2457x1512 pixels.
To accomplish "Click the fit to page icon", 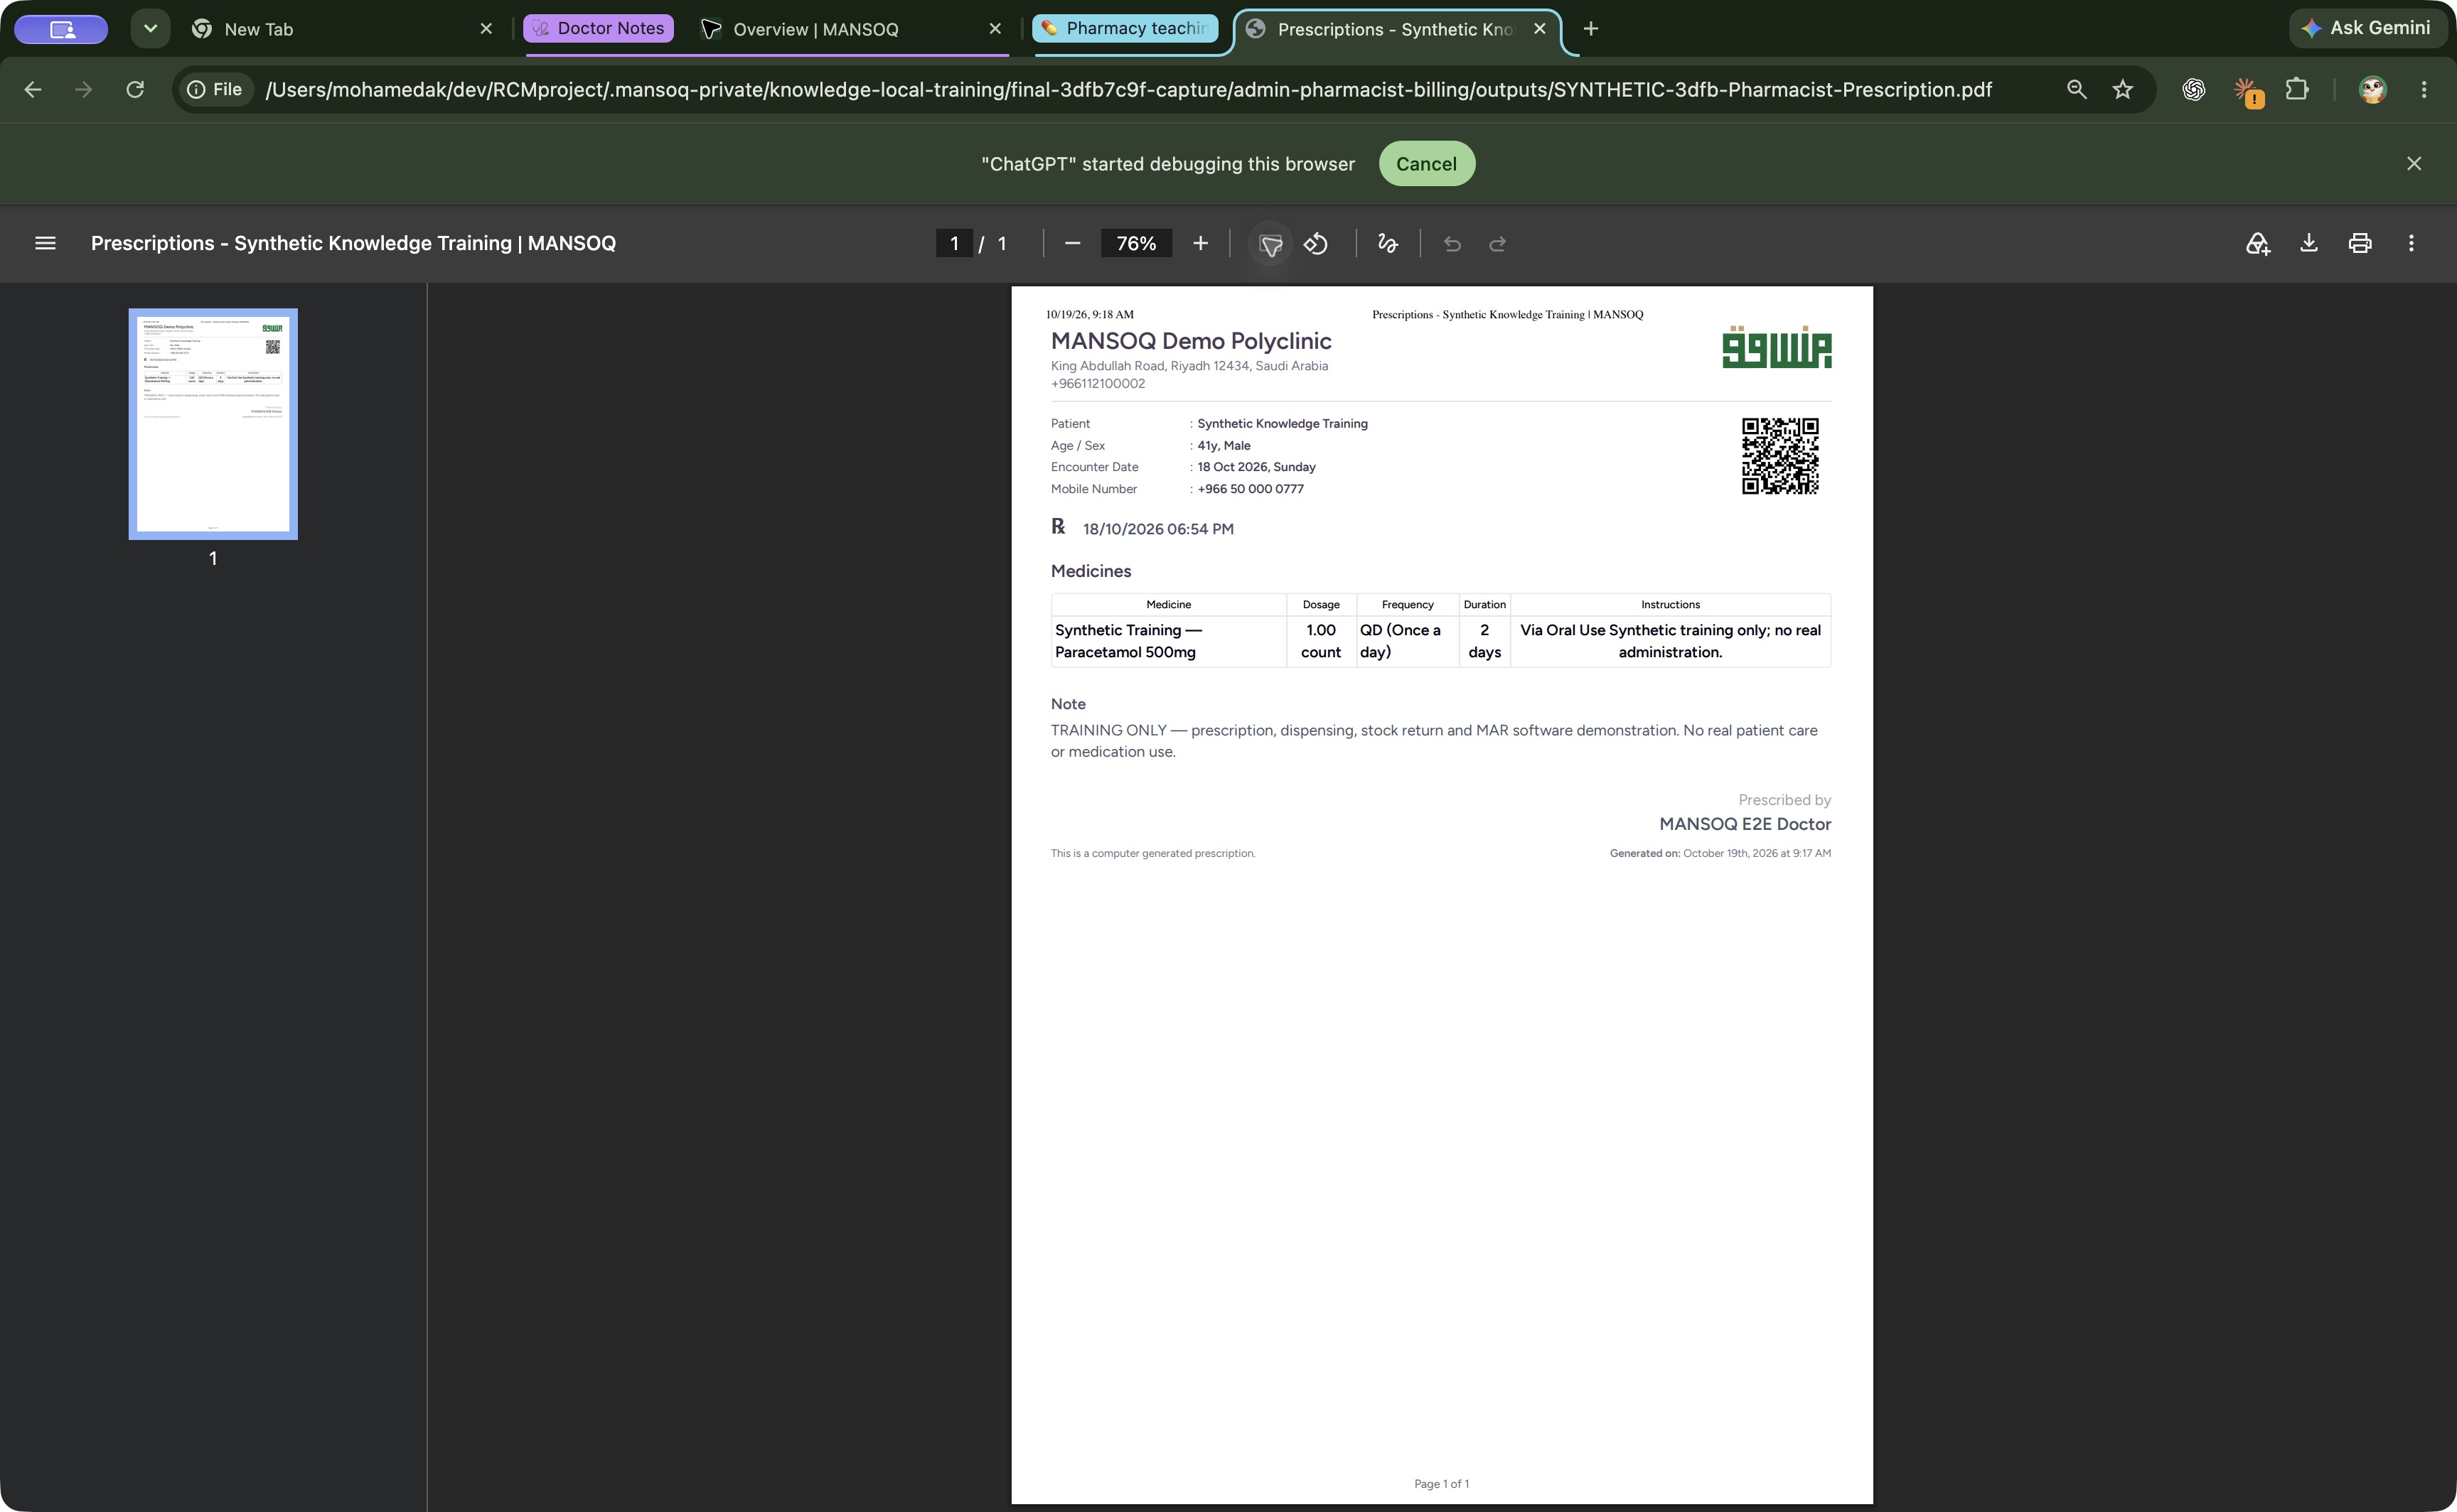I will coord(1270,244).
